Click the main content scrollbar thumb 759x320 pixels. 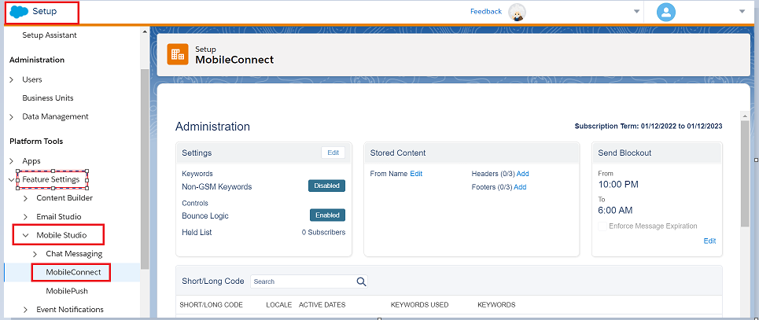746,173
